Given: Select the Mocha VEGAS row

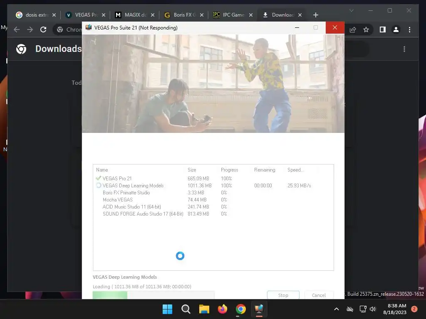Looking at the screenshot, I should pos(213,200).
